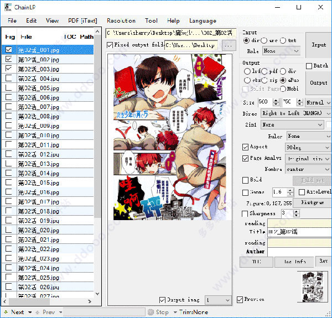Check the 第02话_004.jpg checkbox

[9, 79]
